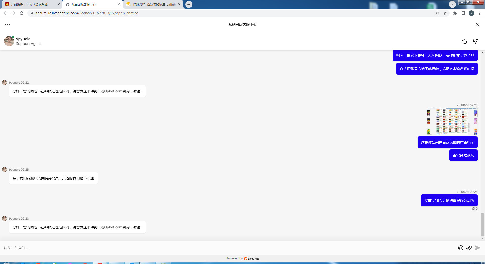485x264 pixels.
Task: Open browser extensions puzzle icon
Action: [x=455, y=13]
